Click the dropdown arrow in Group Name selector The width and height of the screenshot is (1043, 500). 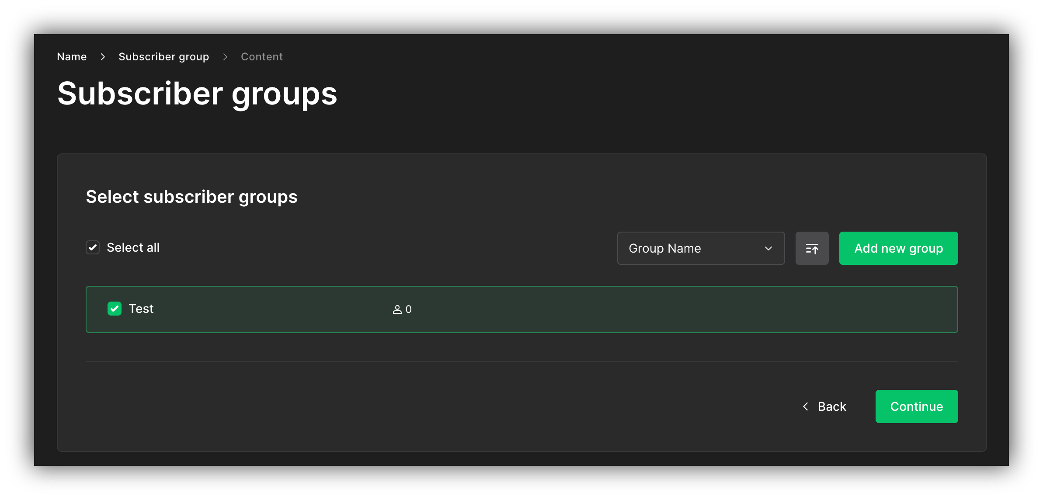[768, 248]
